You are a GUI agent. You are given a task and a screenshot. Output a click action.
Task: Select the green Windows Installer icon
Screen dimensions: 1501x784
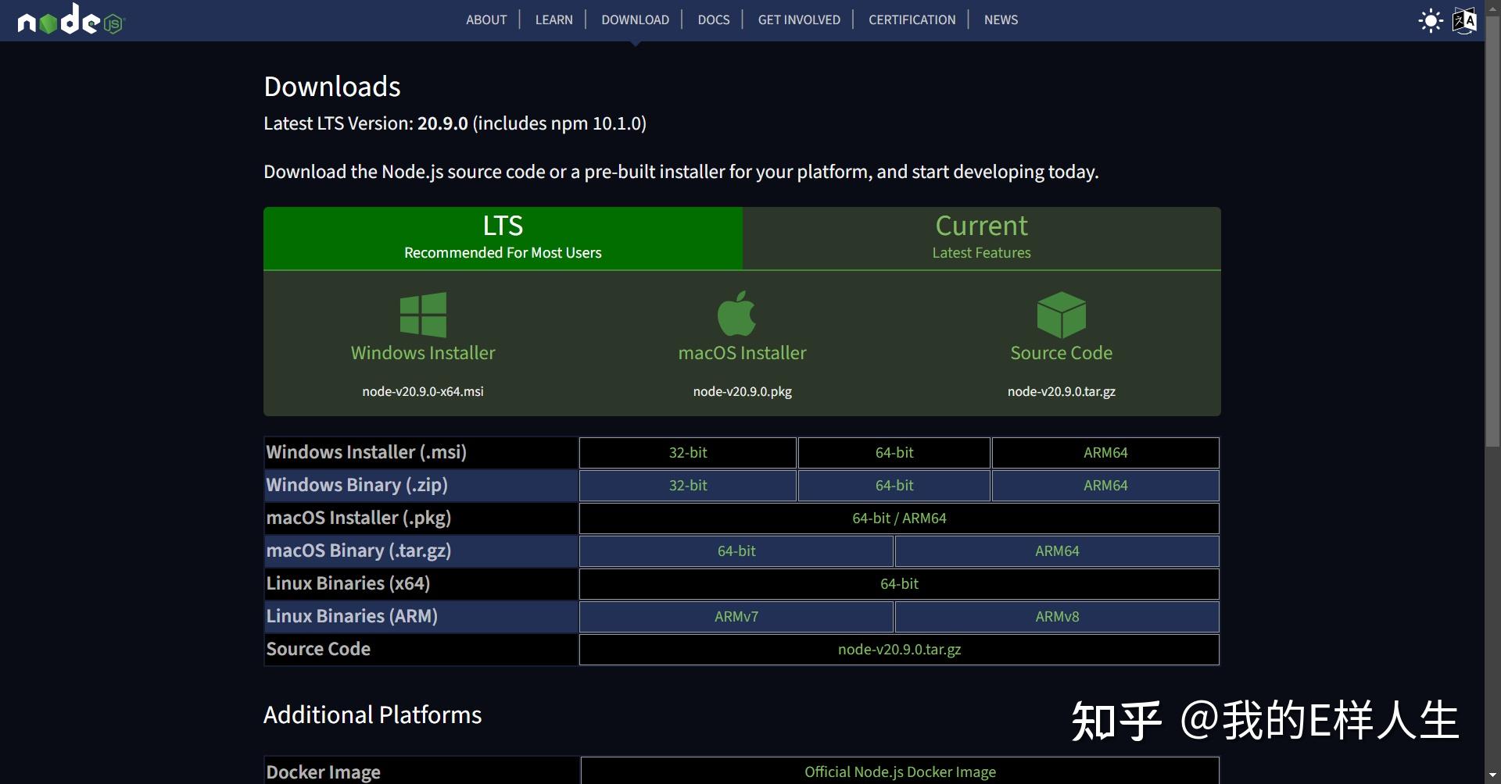(422, 314)
